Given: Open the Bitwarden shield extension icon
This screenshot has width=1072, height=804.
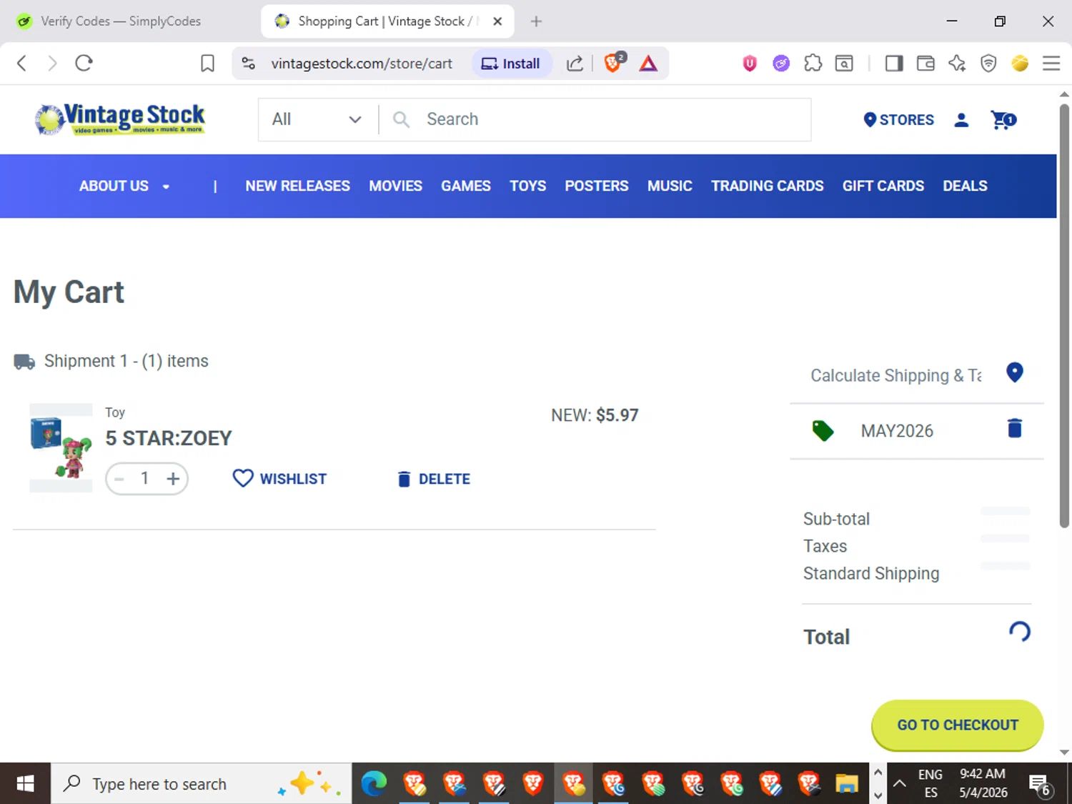Looking at the screenshot, I should coord(750,64).
